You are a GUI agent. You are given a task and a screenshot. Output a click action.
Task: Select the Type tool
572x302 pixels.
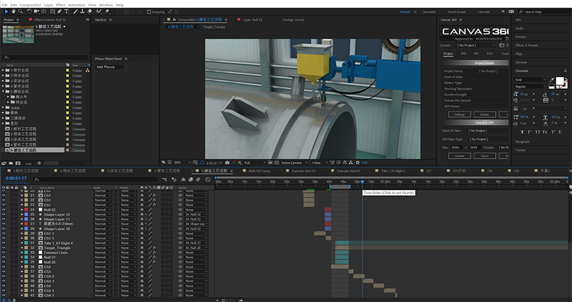point(66,11)
